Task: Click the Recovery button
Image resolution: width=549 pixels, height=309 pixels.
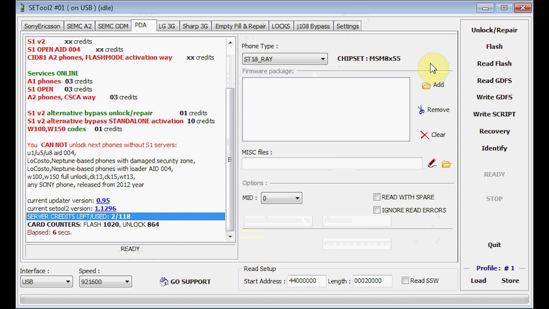Action: click(x=494, y=131)
